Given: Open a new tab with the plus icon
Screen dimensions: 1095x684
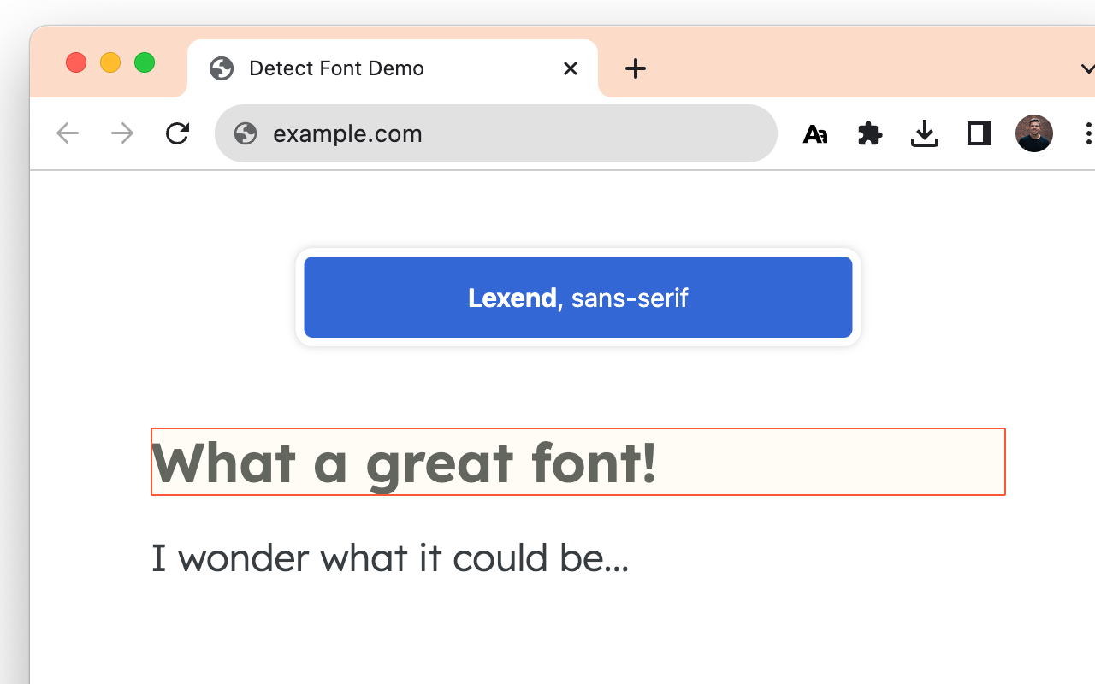Looking at the screenshot, I should (635, 68).
